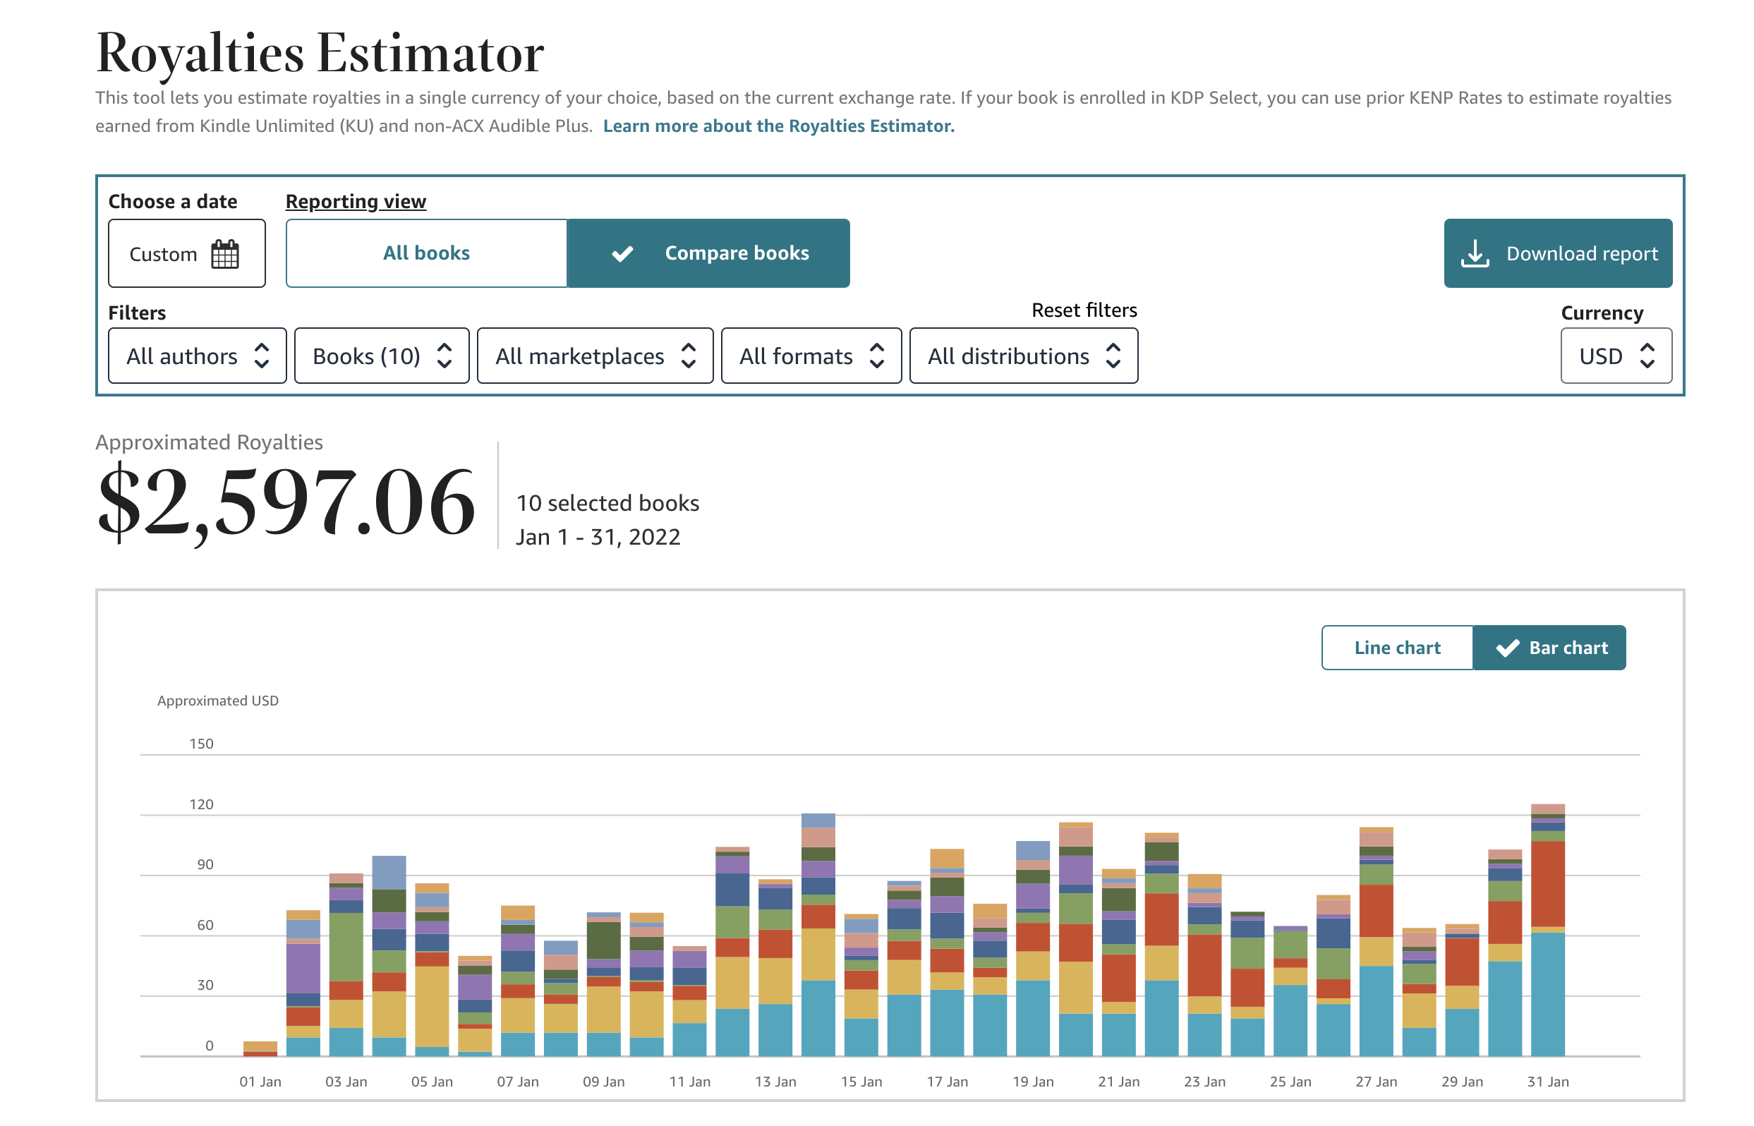Click the 'Approximated USD' axis title

218,701
